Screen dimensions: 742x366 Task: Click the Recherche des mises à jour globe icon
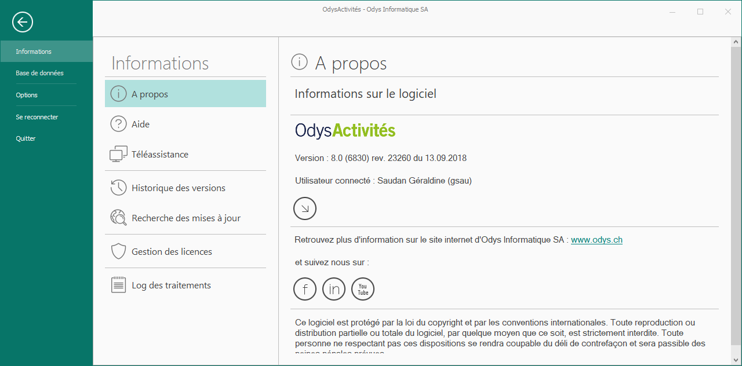pos(118,218)
